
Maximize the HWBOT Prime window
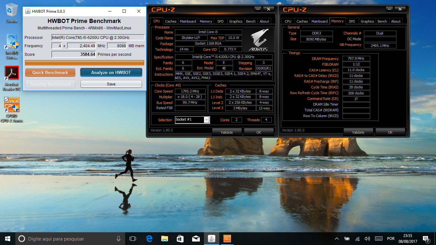(124, 11)
